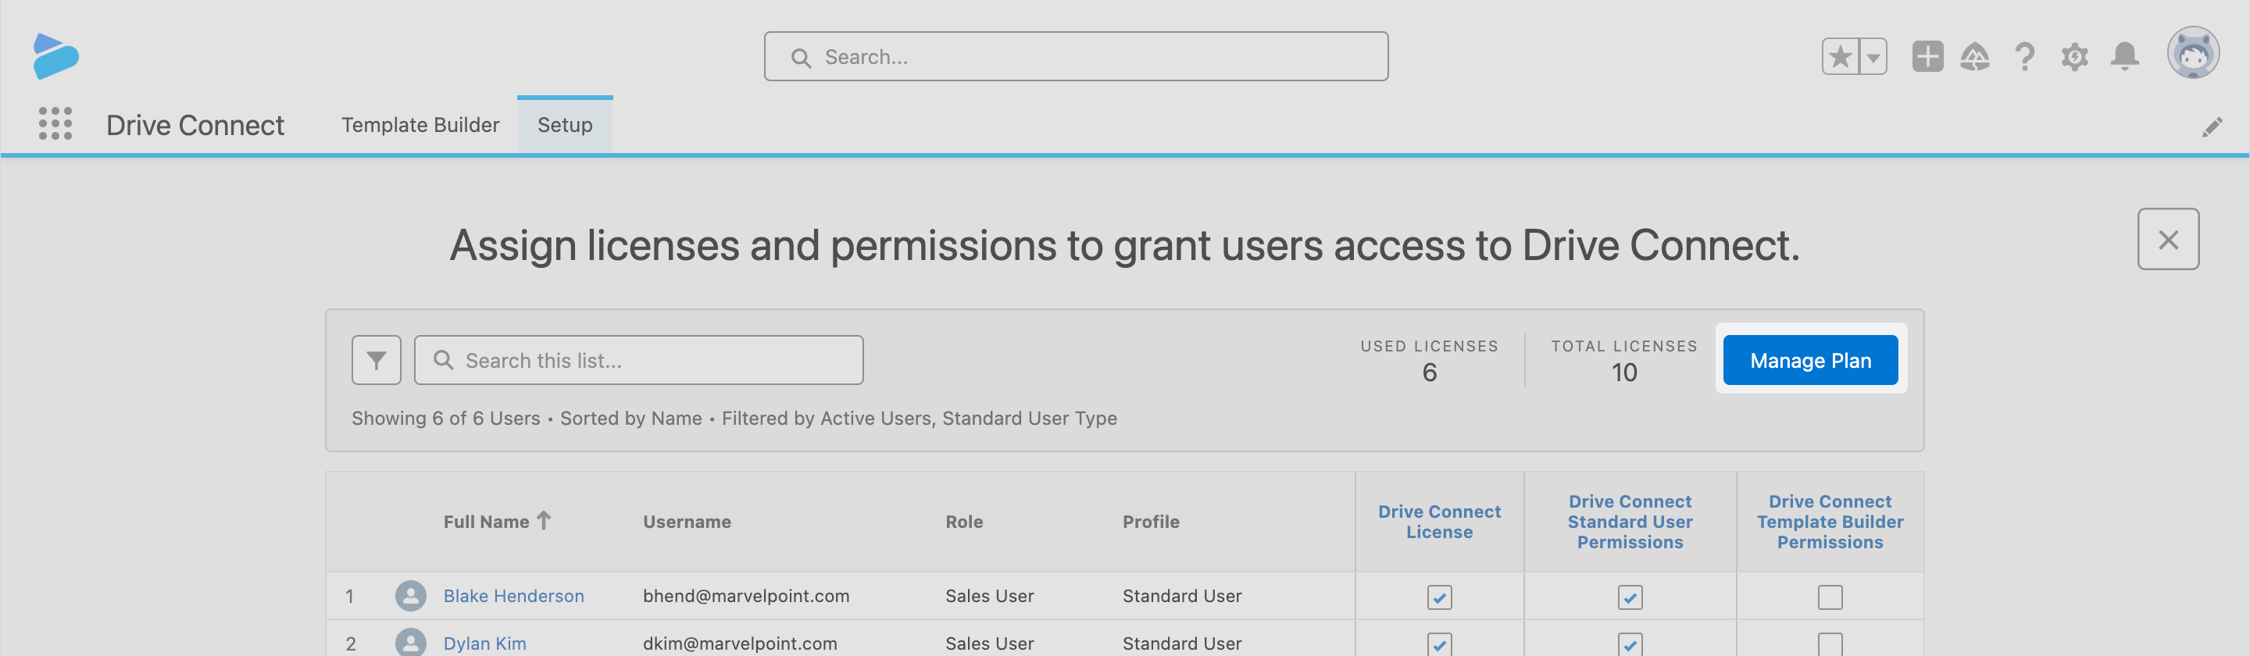
Task: Select the Setup tab
Action: 564,125
